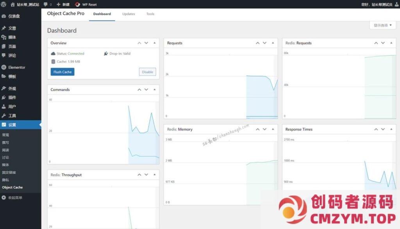The image size is (400, 229).
Task: Toggle the Response Times panel collapse arrow
Action: tap(391, 129)
